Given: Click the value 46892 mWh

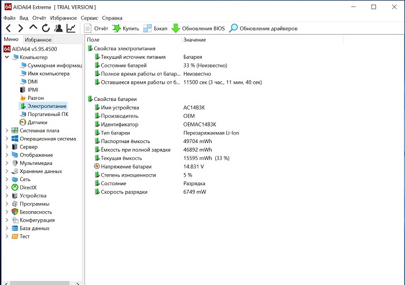Looking at the screenshot, I should [x=198, y=149].
